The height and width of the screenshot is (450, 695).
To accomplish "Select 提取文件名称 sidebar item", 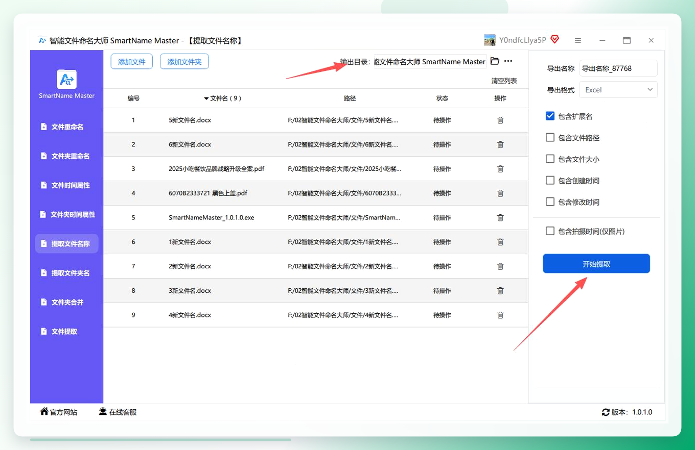I will click(66, 244).
